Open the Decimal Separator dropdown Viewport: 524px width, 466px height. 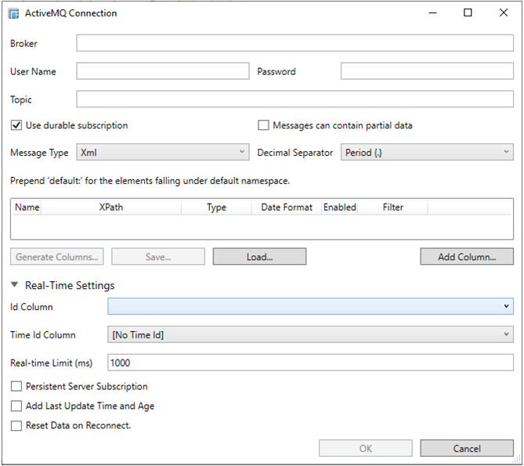427,153
